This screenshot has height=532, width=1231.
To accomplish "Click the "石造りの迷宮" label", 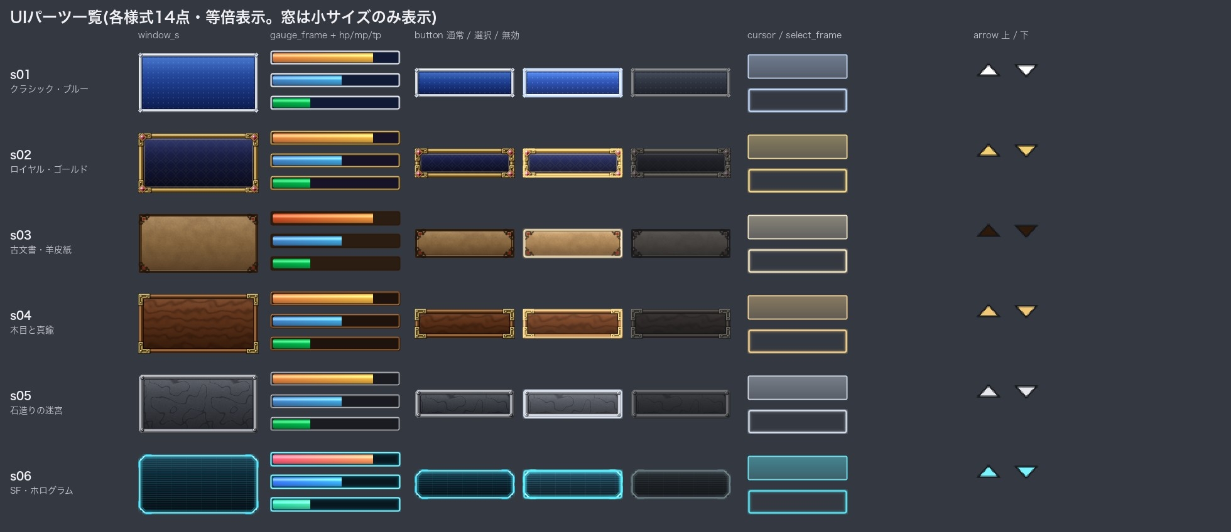I will point(36,410).
